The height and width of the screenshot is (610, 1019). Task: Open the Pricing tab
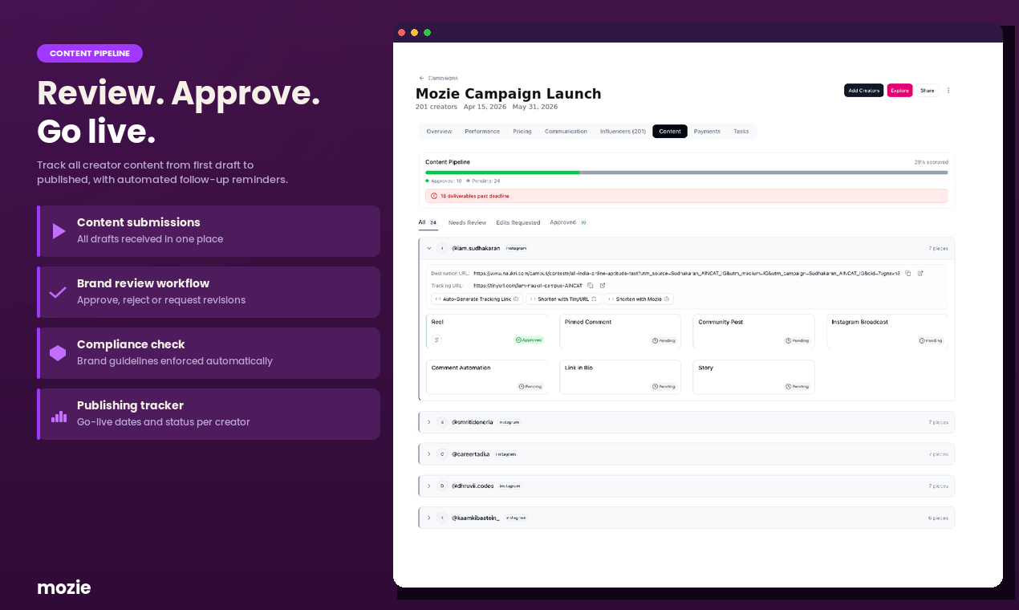tap(522, 132)
